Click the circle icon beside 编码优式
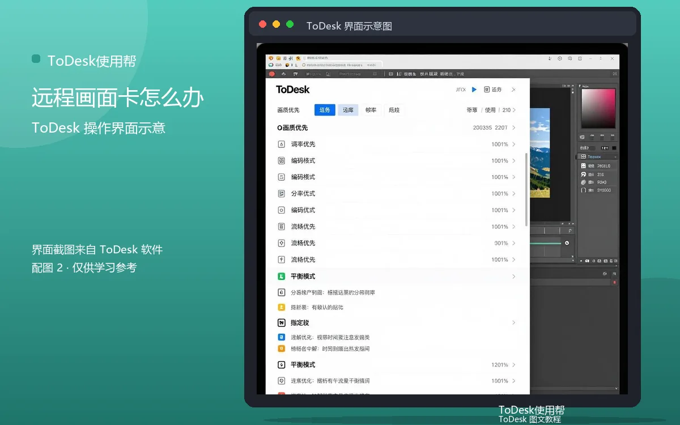The height and width of the screenshot is (425, 680). click(281, 210)
